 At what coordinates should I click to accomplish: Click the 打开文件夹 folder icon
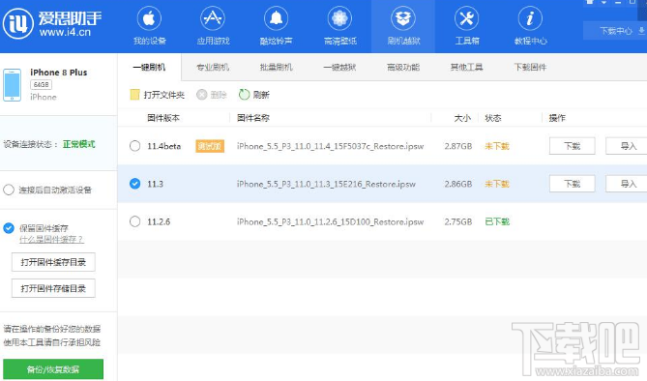coord(134,95)
